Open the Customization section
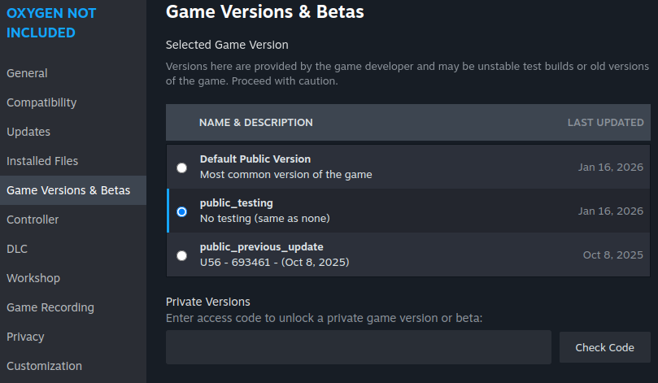Viewport: 658px width, 383px height. click(73, 366)
